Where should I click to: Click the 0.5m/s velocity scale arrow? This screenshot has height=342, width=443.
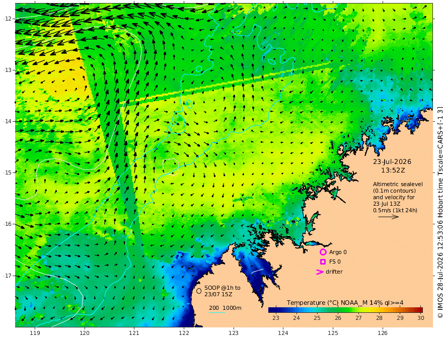[389, 217]
